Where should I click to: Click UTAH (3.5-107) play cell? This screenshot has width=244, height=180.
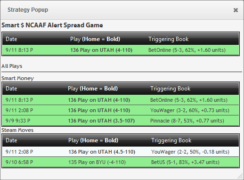101,121
